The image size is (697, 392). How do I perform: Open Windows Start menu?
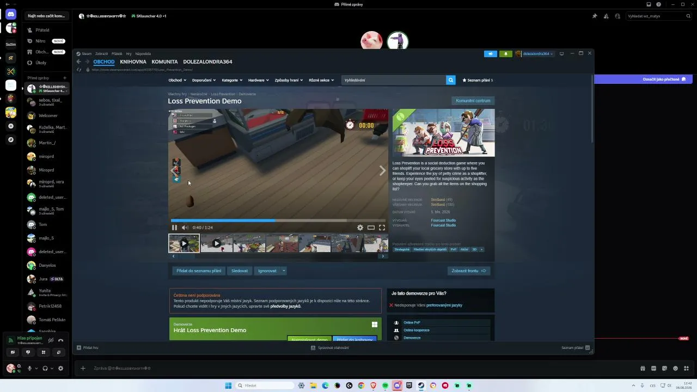(228, 385)
